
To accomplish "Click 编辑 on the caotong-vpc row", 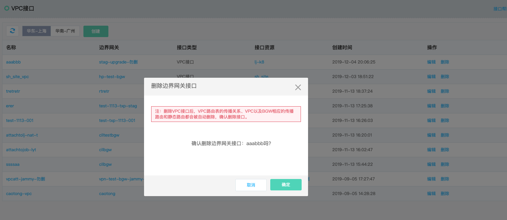I will tap(431, 193).
